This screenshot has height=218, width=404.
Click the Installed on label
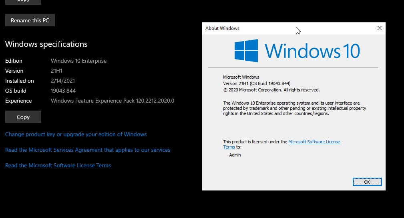coord(20,81)
